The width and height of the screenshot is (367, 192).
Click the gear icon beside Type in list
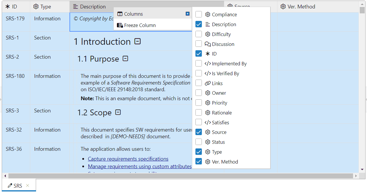coord(208,152)
